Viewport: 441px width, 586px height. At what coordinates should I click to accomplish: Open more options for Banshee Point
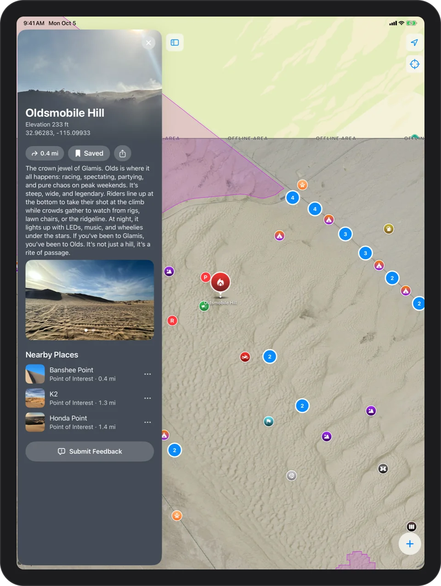click(147, 374)
